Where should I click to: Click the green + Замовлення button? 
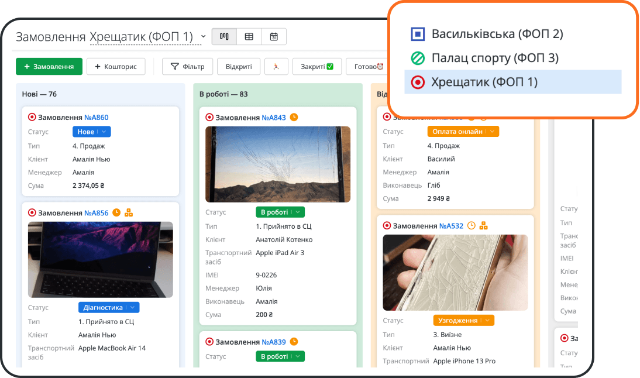(49, 67)
